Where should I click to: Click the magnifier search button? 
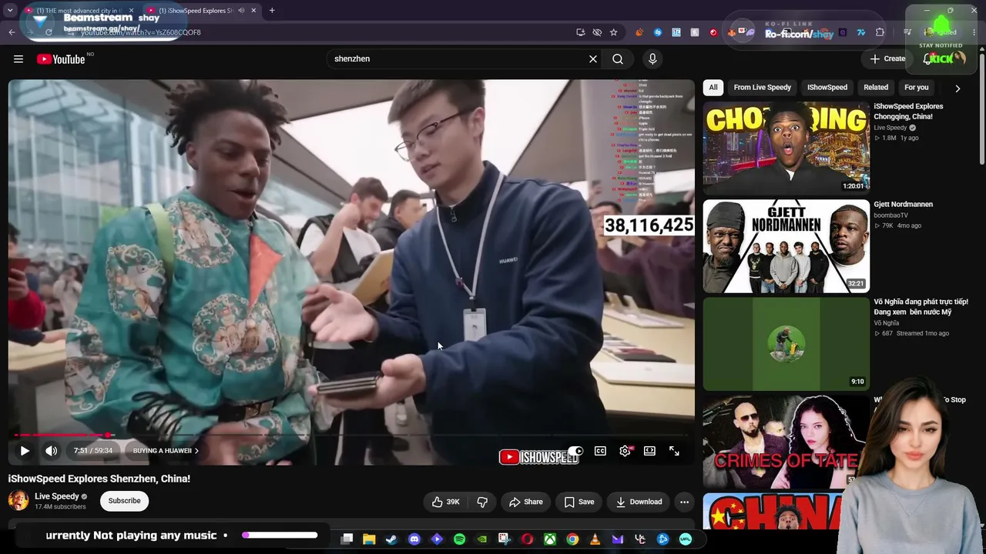pos(618,59)
